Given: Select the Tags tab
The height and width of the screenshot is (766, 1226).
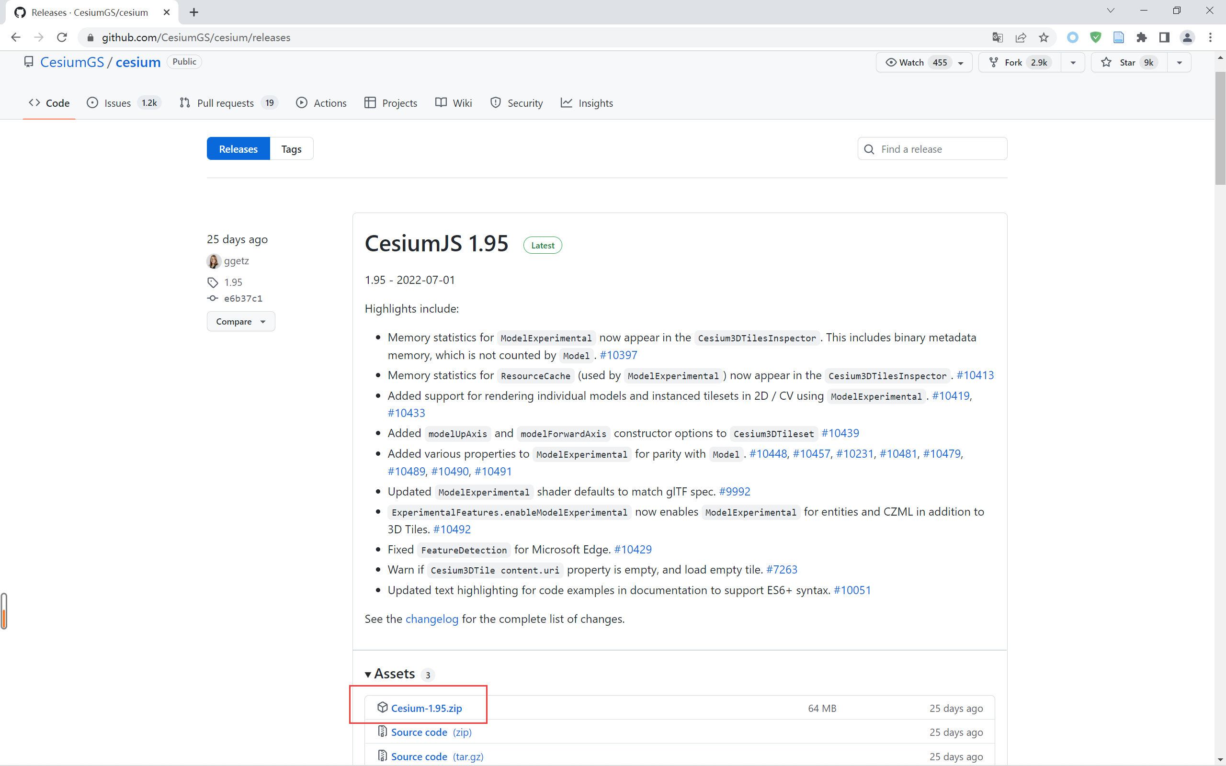Looking at the screenshot, I should pyautogui.click(x=291, y=148).
